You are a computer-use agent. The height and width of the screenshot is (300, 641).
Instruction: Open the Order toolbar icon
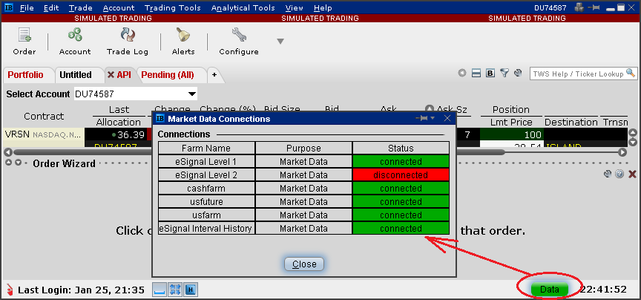point(24,41)
